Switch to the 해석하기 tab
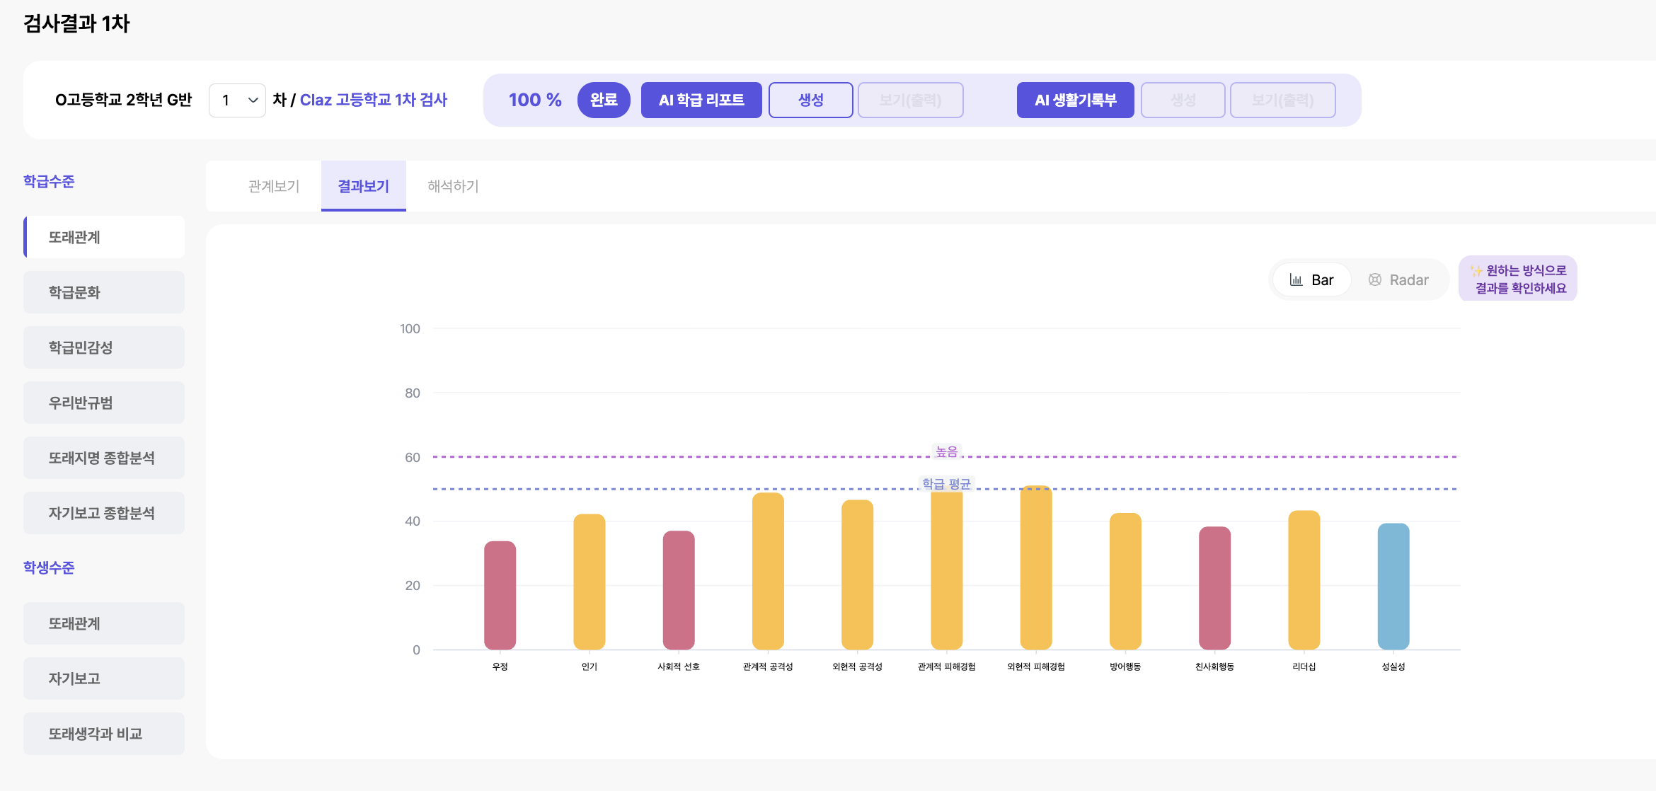1656x791 pixels. point(453,186)
